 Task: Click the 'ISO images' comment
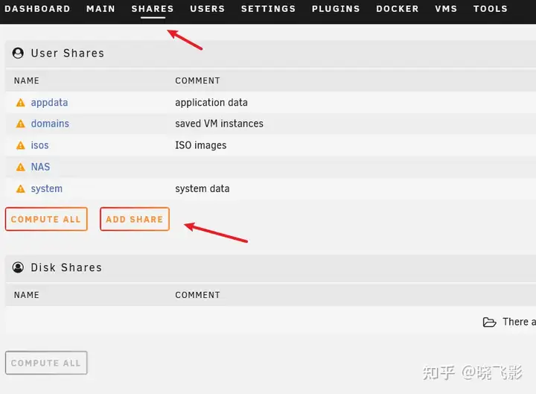[201, 145]
